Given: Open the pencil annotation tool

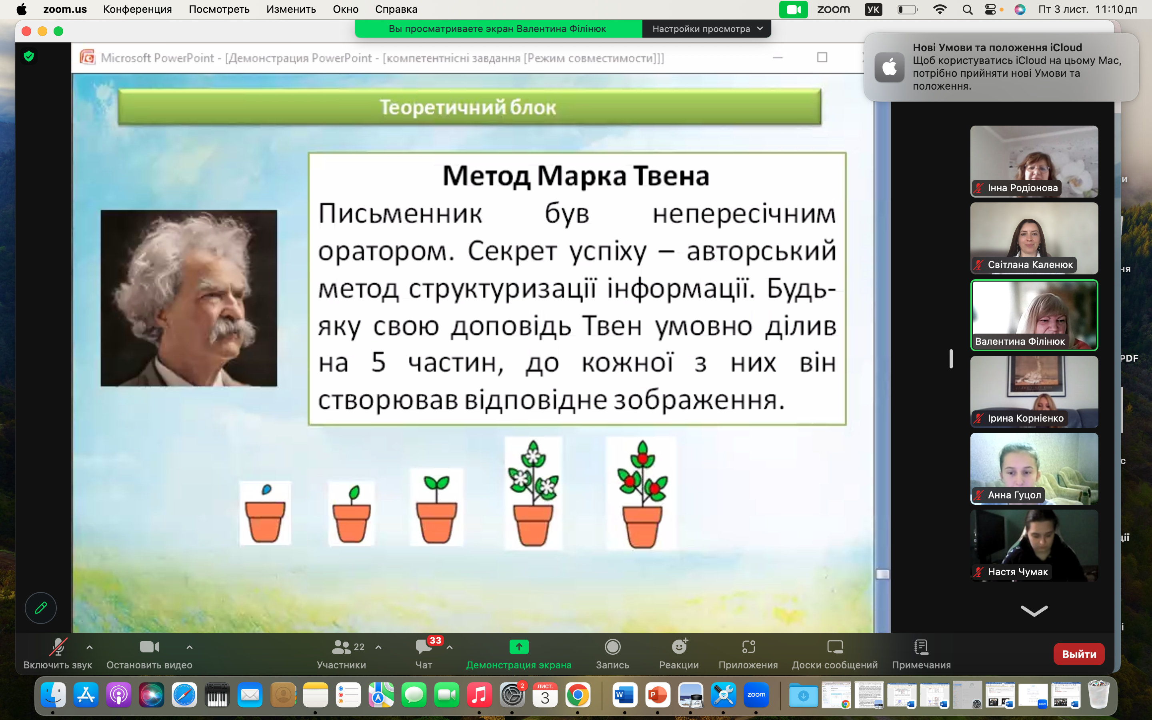Looking at the screenshot, I should click(41, 608).
